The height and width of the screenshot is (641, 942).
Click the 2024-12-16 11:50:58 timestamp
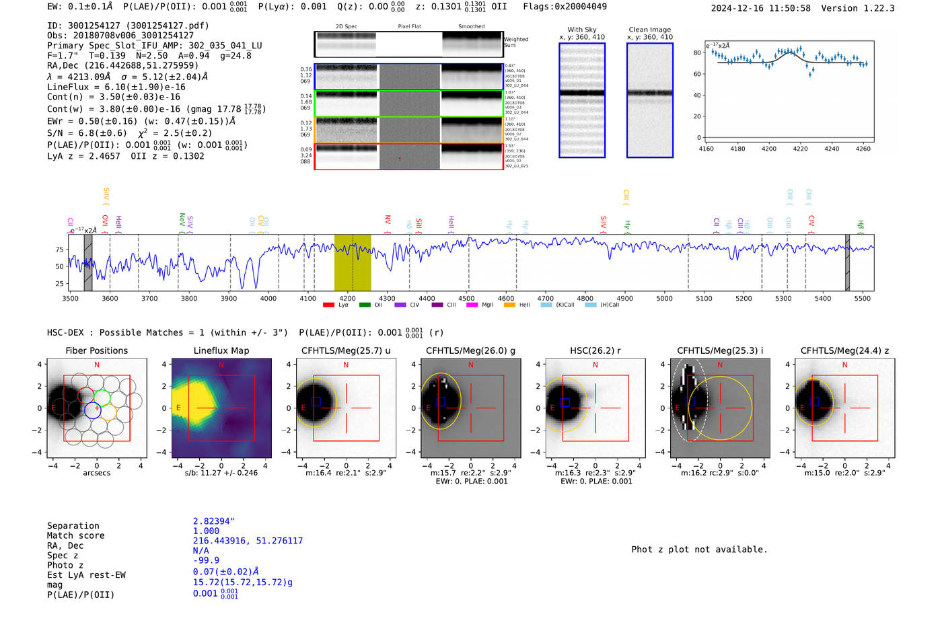tap(760, 8)
